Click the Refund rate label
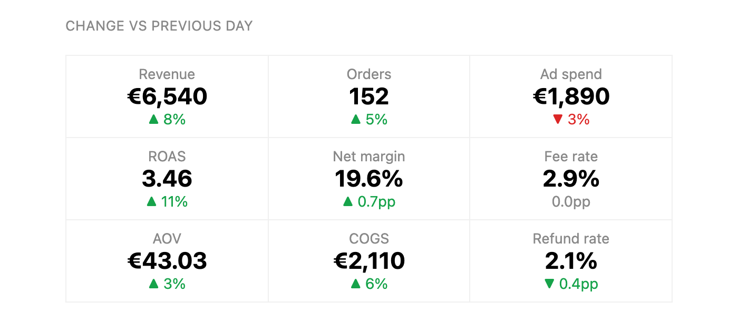 pyautogui.click(x=571, y=239)
